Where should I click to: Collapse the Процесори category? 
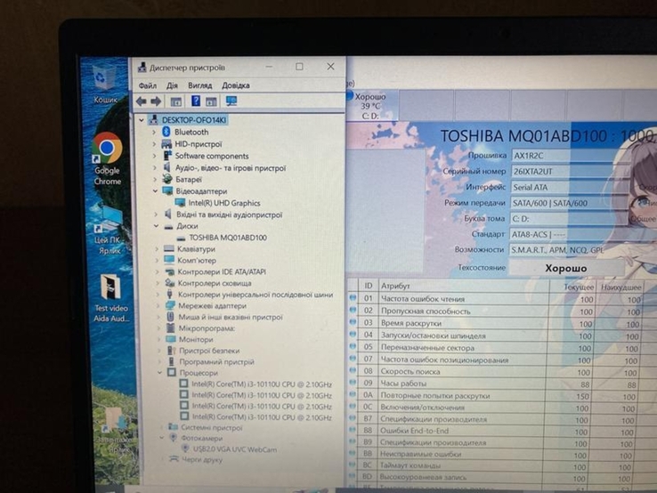159,372
